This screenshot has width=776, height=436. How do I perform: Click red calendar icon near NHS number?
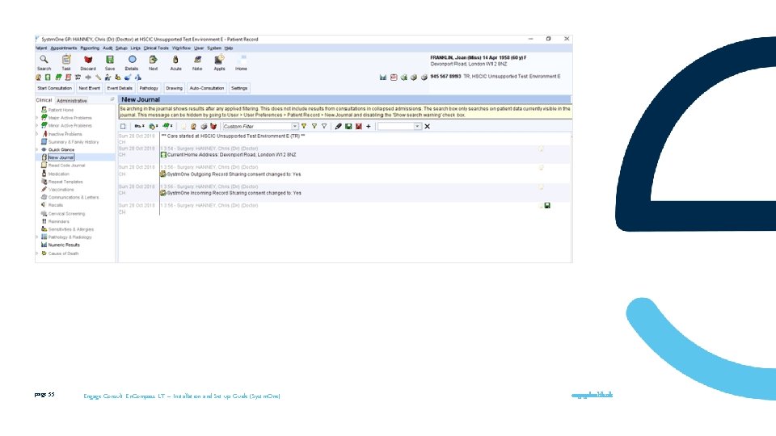click(394, 78)
